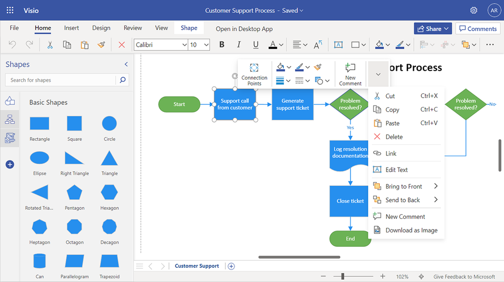Fit page to window icon
Image resolution: width=504 pixels, height=282 pixels.
tap(421, 276)
